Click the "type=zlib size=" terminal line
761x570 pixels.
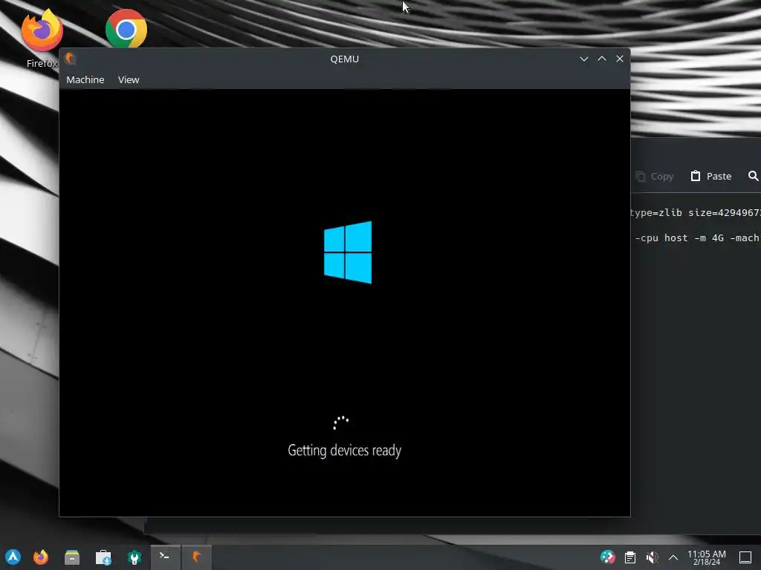pyautogui.click(x=695, y=213)
